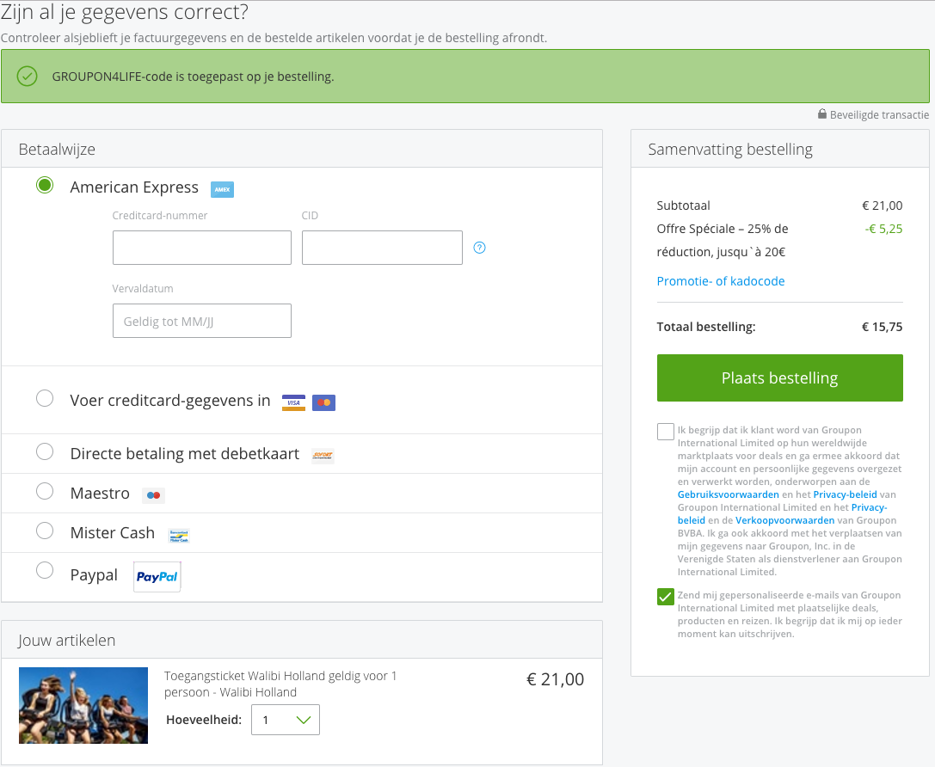The height and width of the screenshot is (767, 935).
Task: Choose the Maestro radio option
Action: point(45,491)
